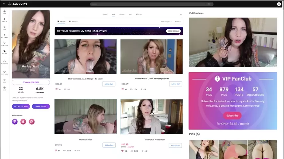Expand the All My Categories dropdown
The width and height of the screenshot is (284, 159).
[166, 22]
